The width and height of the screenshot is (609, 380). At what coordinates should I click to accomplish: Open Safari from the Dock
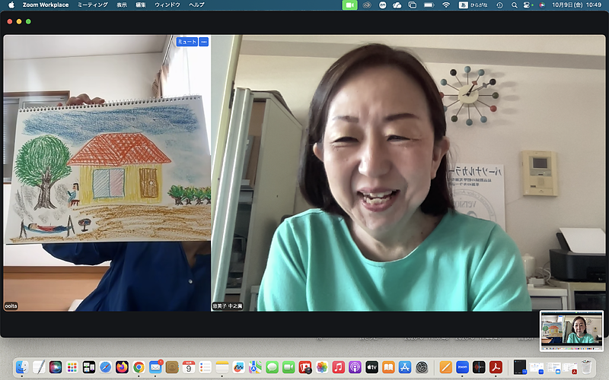(x=105, y=367)
